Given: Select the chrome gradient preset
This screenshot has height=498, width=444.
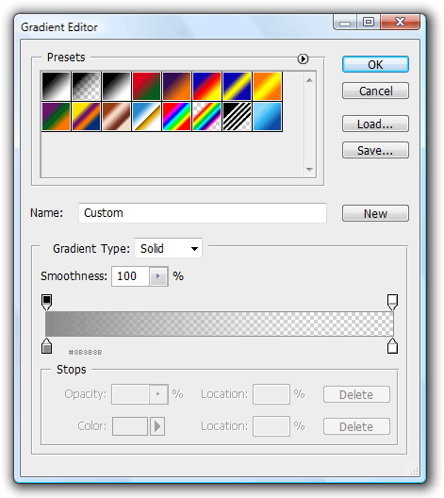Looking at the screenshot, I should 147,117.
